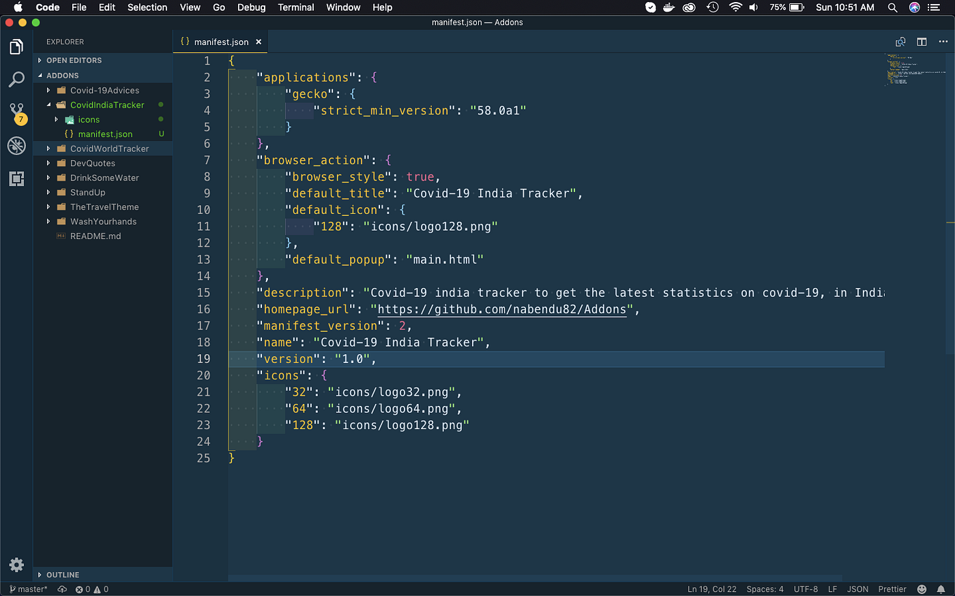Viewport: 955px width, 596px height.
Task: Open the Selection menu
Action: coord(147,7)
